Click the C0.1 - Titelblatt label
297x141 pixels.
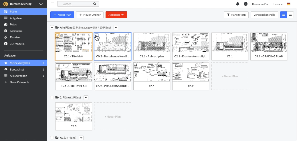coord(74,56)
